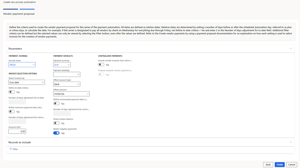Collapse the Parameters section chevron
Viewport: 300px width, 168px height.
[x=290, y=49]
